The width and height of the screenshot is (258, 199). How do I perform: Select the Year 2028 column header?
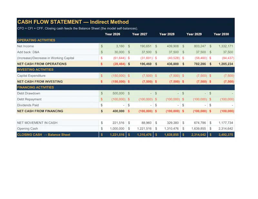(167, 34)
